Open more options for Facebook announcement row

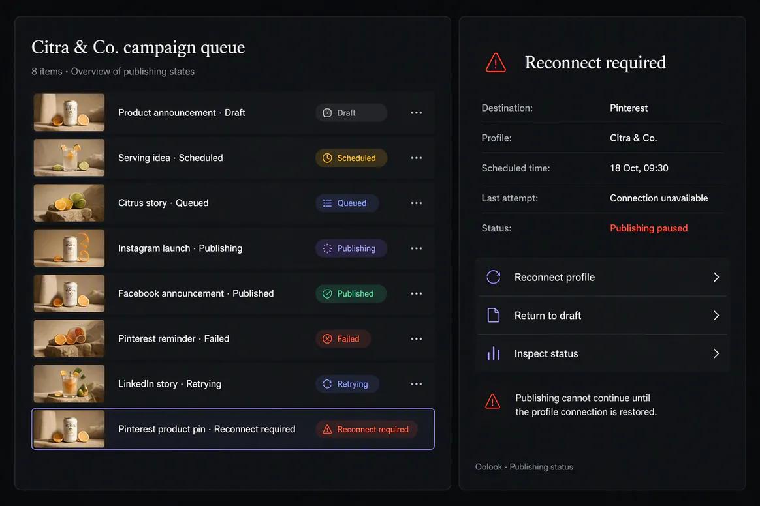coord(417,293)
